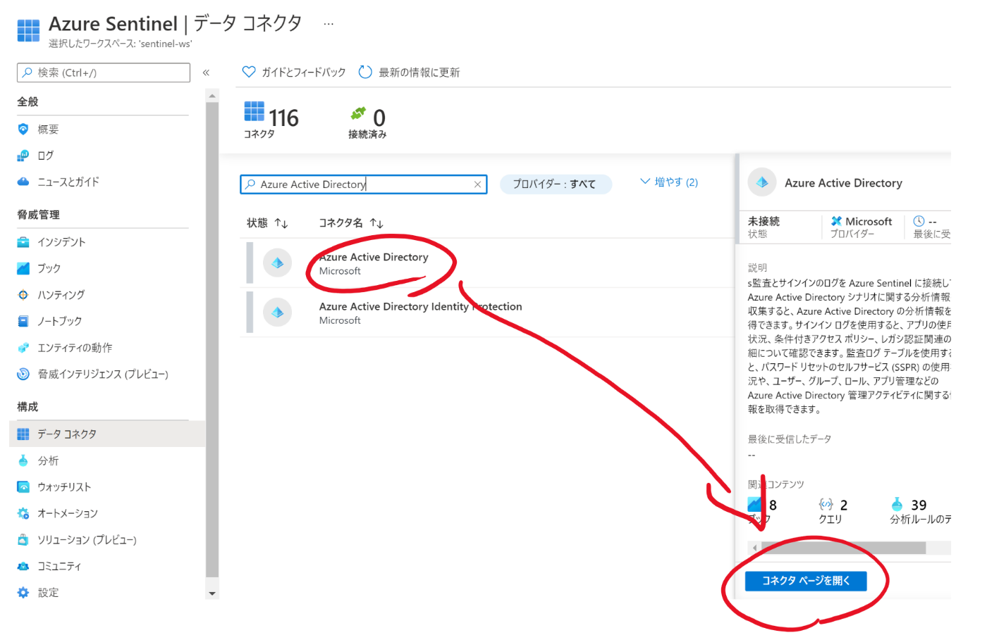Click the ウォッチリスト icon
The image size is (987, 635).
pos(23,486)
